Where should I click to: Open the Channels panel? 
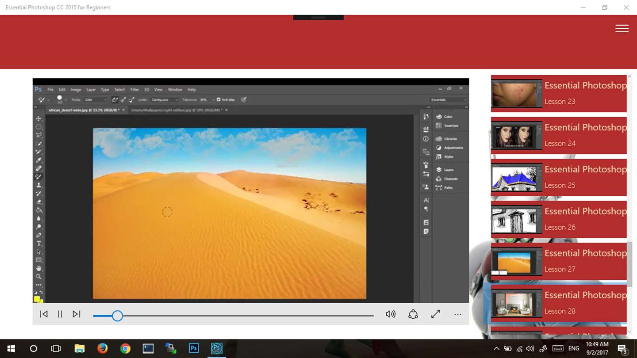point(447,179)
